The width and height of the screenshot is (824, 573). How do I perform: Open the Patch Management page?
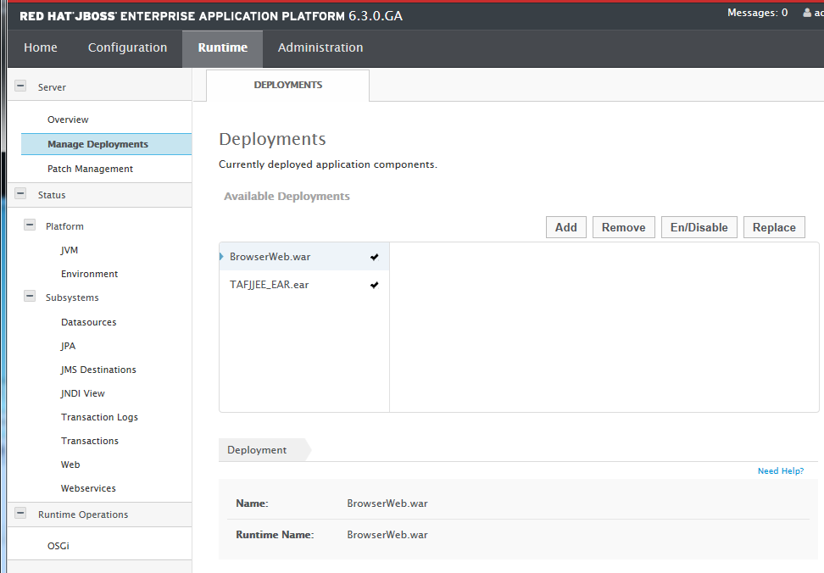pos(90,169)
